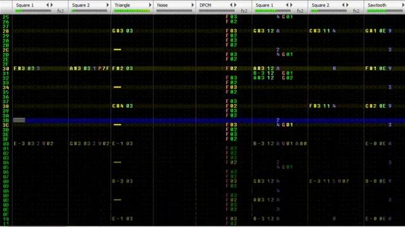Select the Sawtooth C#2 0E 9 note in row 38
The height and width of the screenshot is (227, 405).
[378, 106]
